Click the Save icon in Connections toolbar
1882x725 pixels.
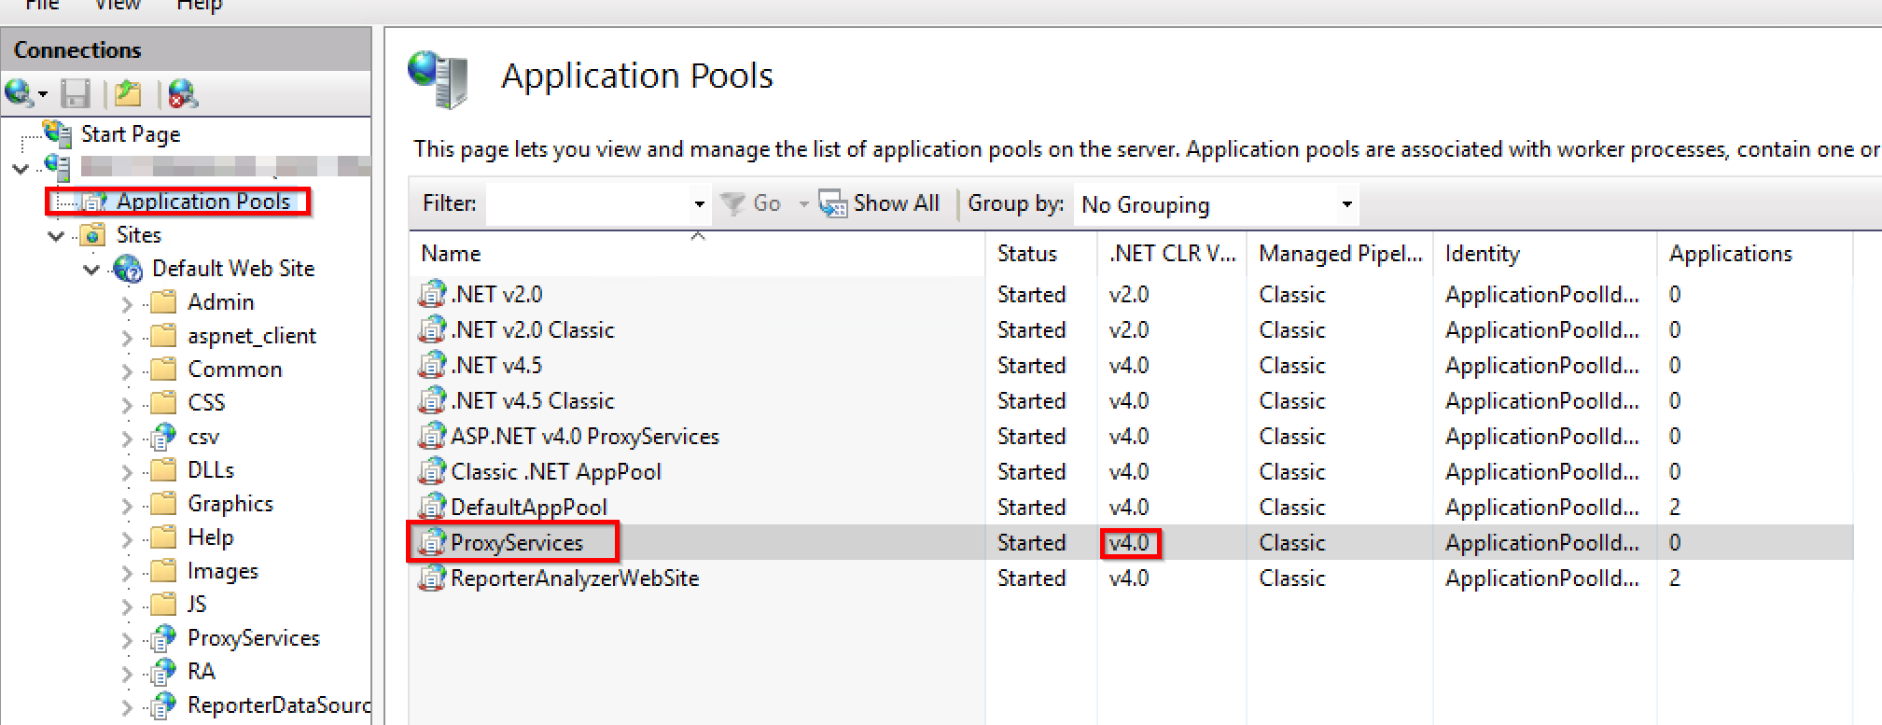point(75,93)
